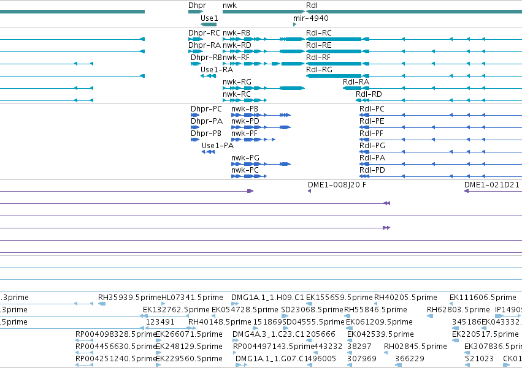The height and width of the screenshot is (368, 522).
Task: Click the Dhpr-PC protein feature
Action: (195, 115)
